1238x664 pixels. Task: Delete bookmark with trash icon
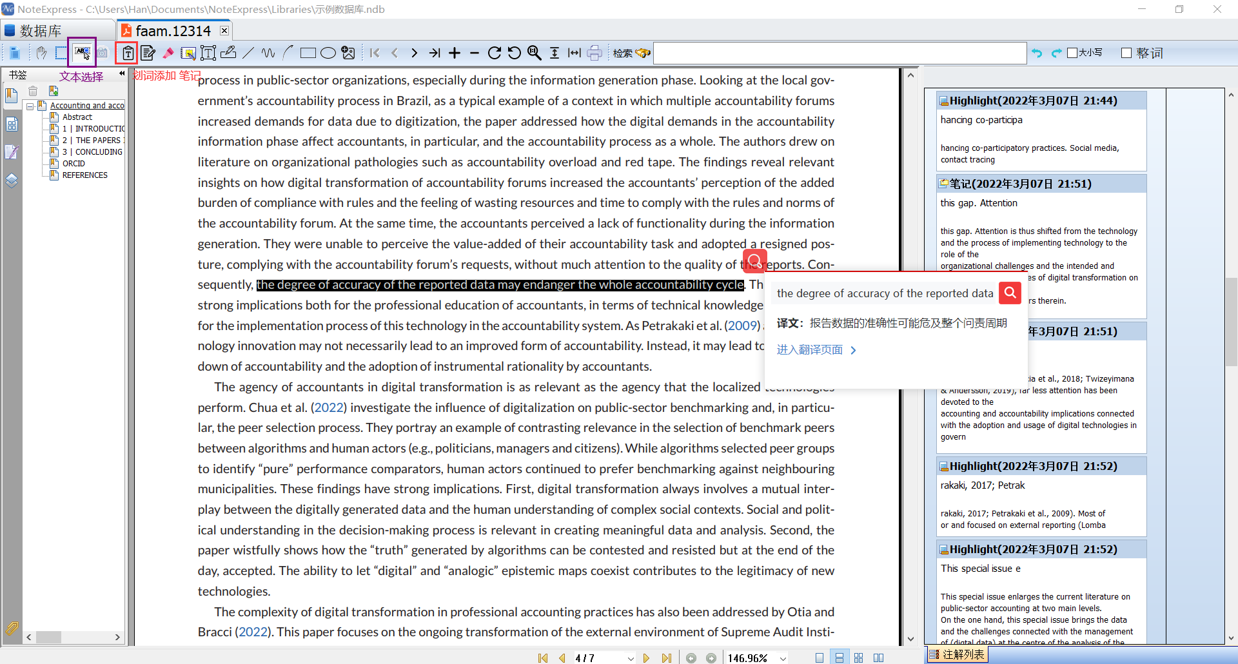[33, 91]
